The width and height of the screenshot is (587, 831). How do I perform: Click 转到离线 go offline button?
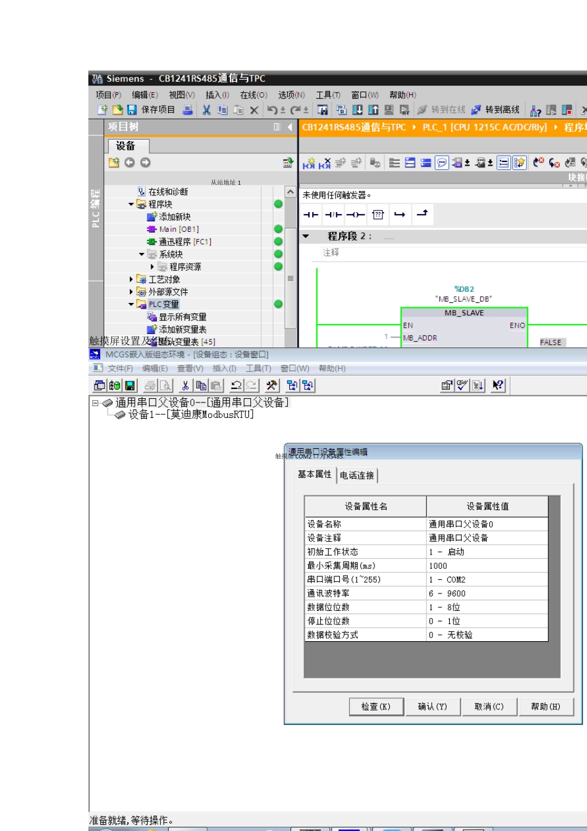496,110
